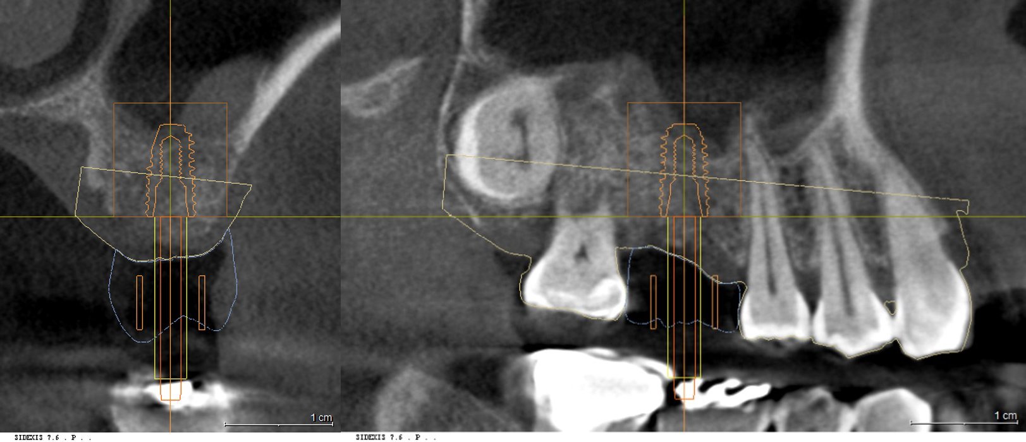Click the yellow drill sleeve in longitudinal view

tap(684, 297)
